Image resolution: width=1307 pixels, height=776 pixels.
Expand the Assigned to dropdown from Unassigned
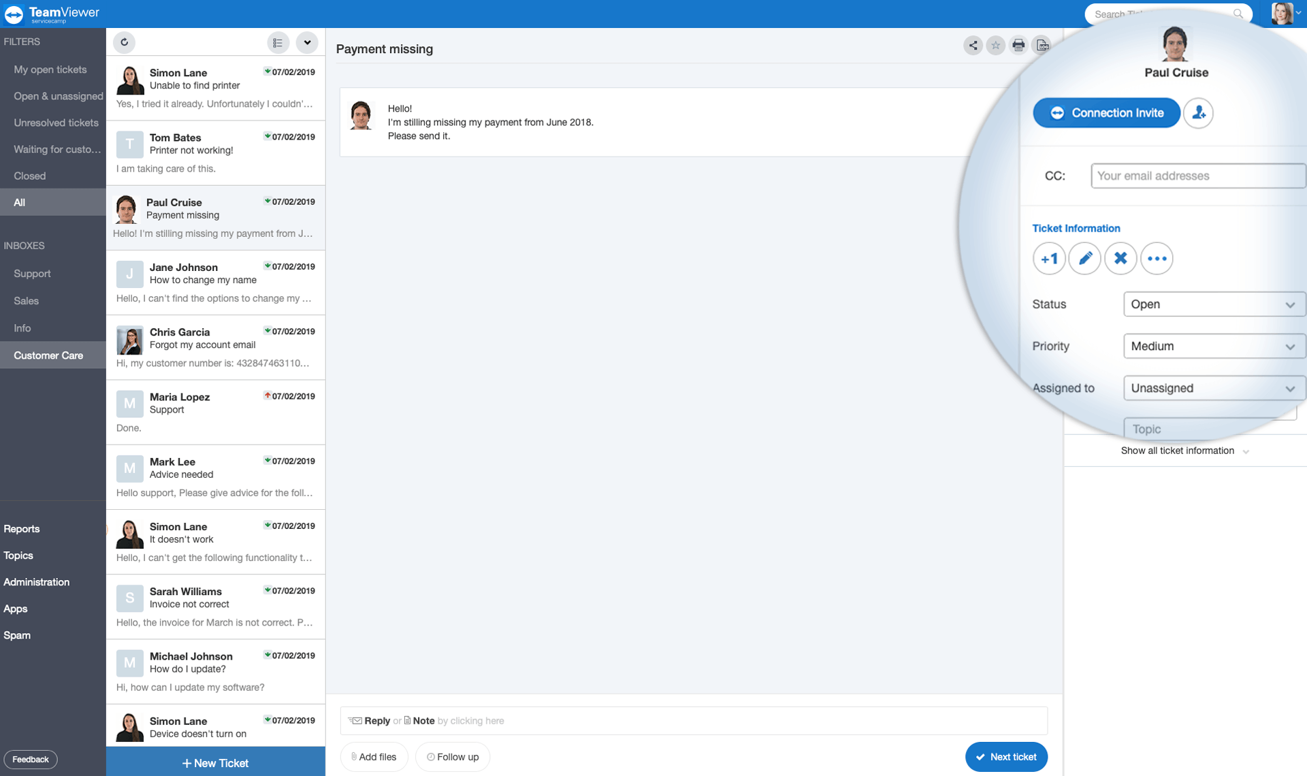1289,388
